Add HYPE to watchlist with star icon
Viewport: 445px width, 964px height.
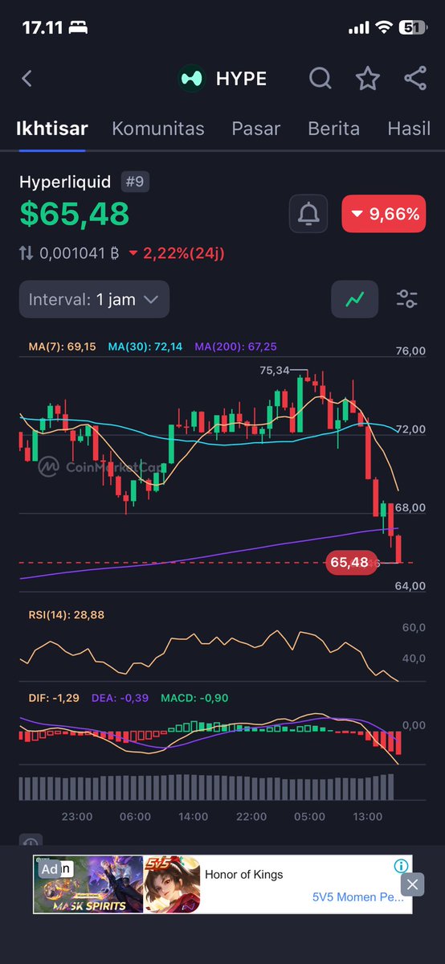click(368, 79)
